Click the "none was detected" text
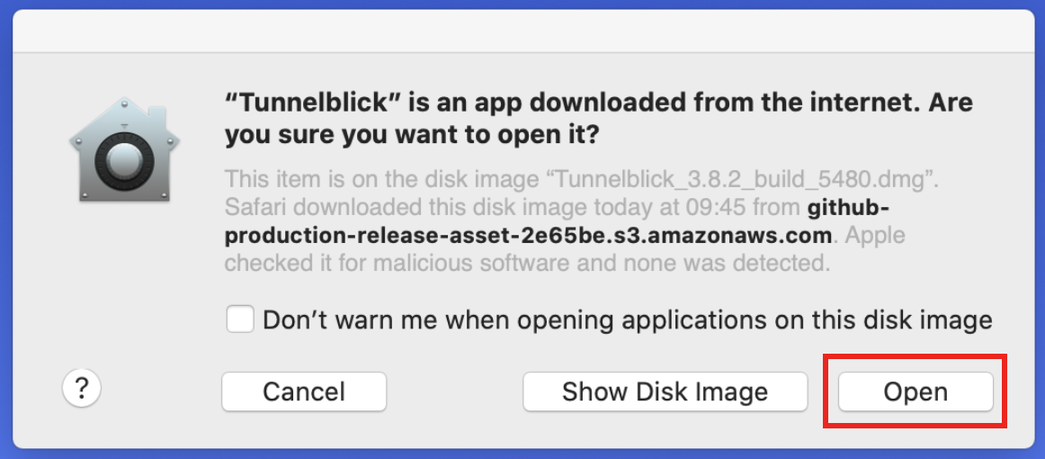 (729, 264)
